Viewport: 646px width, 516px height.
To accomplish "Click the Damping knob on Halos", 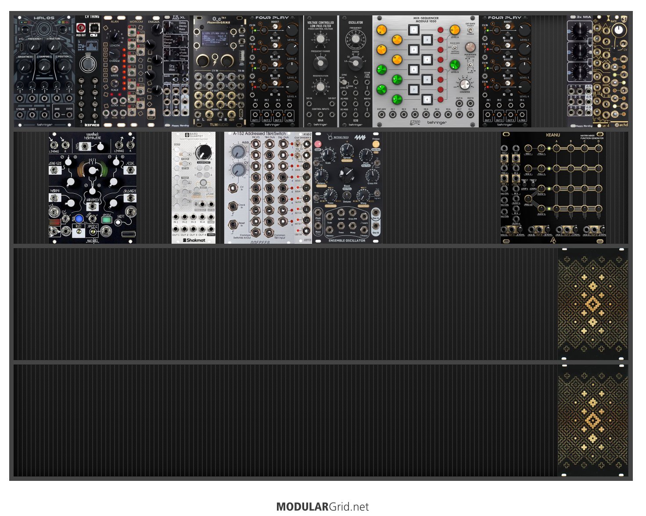I will [x=44, y=66].
